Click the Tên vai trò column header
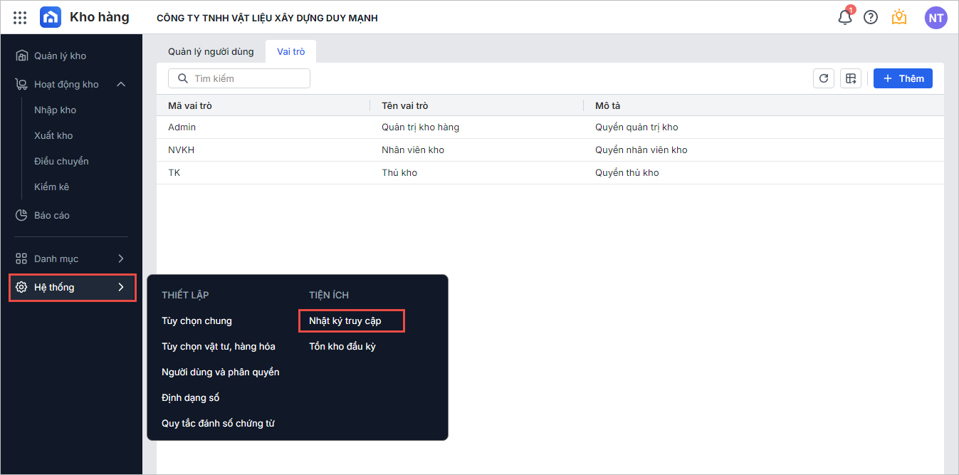The height and width of the screenshot is (475, 959). point(405,105)
